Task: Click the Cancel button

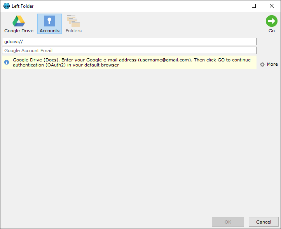Action: tap(264, 222)
